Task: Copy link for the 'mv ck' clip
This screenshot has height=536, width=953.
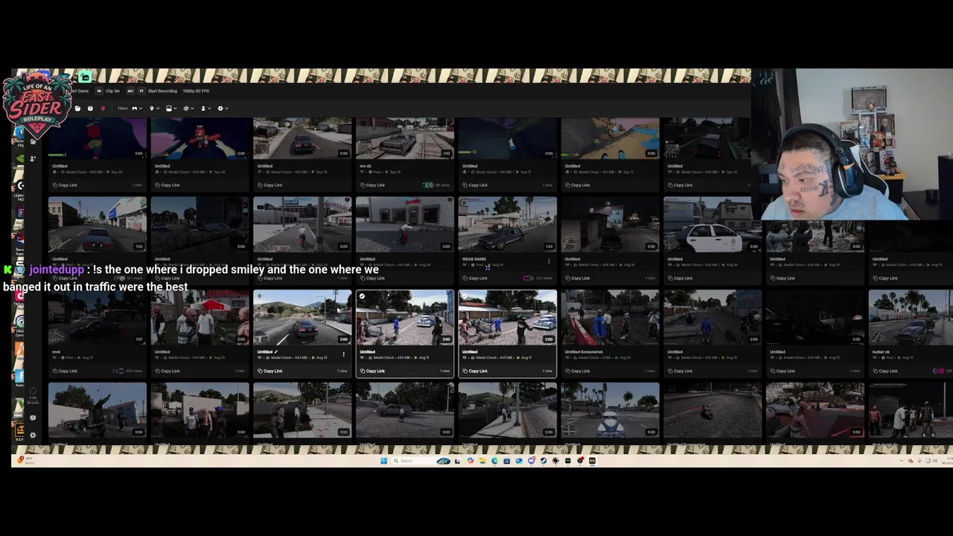Action: pyautogui.click(x=372, y=185)
